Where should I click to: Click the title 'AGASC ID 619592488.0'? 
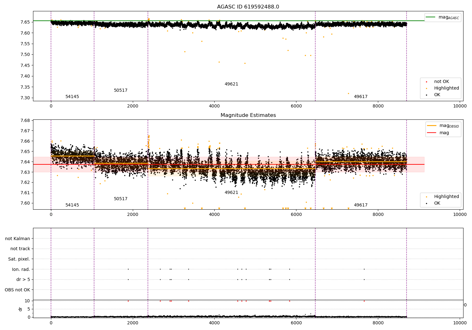point(248,7)
